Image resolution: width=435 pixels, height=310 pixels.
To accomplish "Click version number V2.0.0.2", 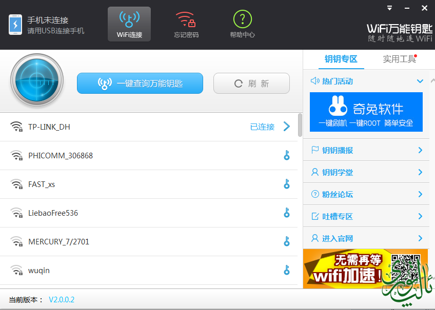I will tap(62, 299).
